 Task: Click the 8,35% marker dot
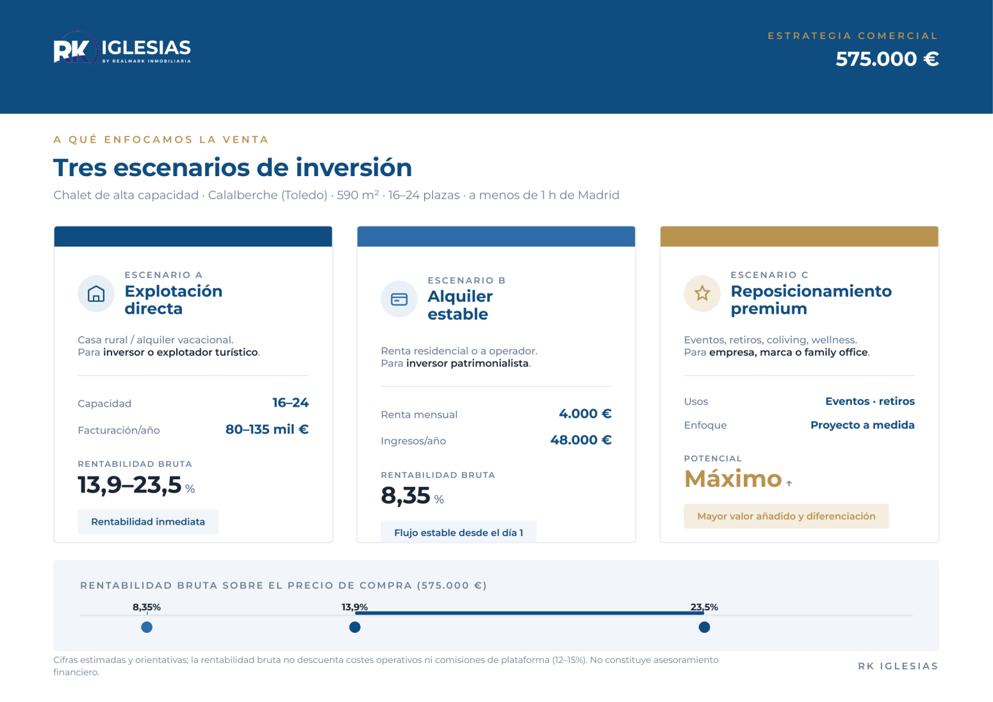point(147,627)
